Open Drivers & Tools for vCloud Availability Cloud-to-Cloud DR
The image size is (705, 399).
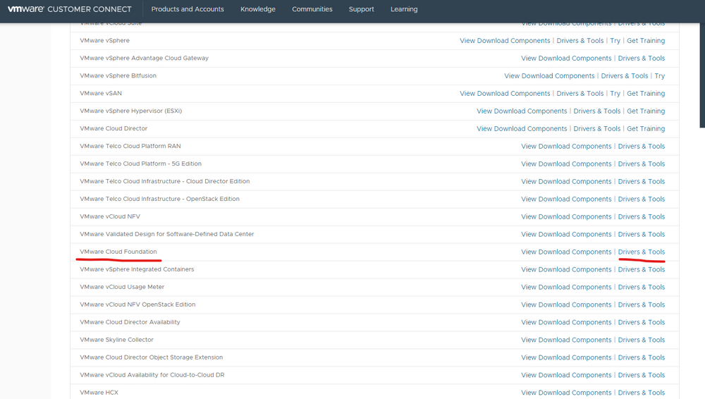point(641,375)
